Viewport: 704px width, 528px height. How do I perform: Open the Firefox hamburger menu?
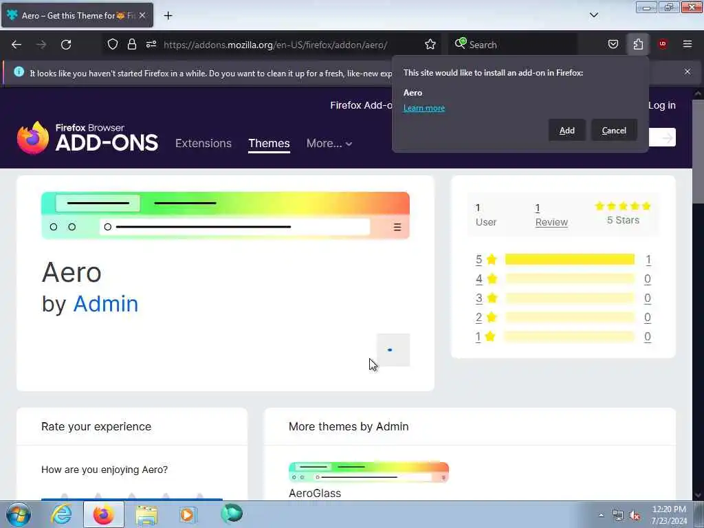pos(687,44)
